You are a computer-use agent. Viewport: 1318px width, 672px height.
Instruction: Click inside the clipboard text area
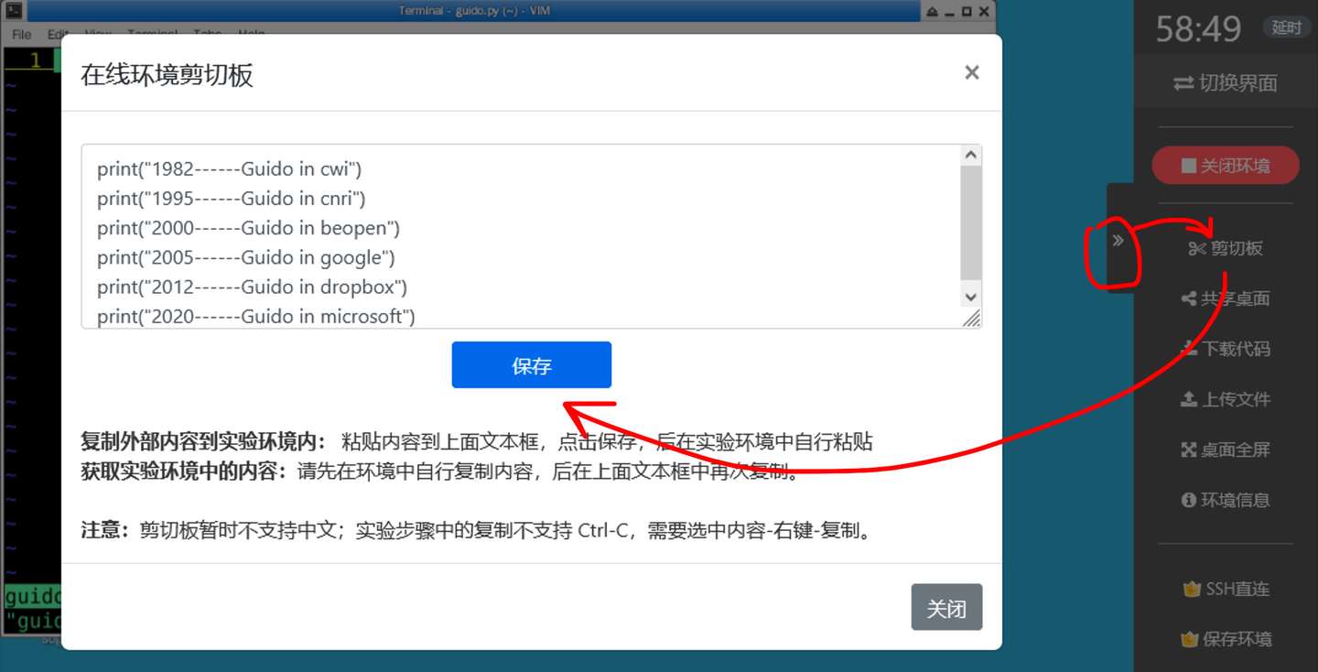click(x=522, y=236)
